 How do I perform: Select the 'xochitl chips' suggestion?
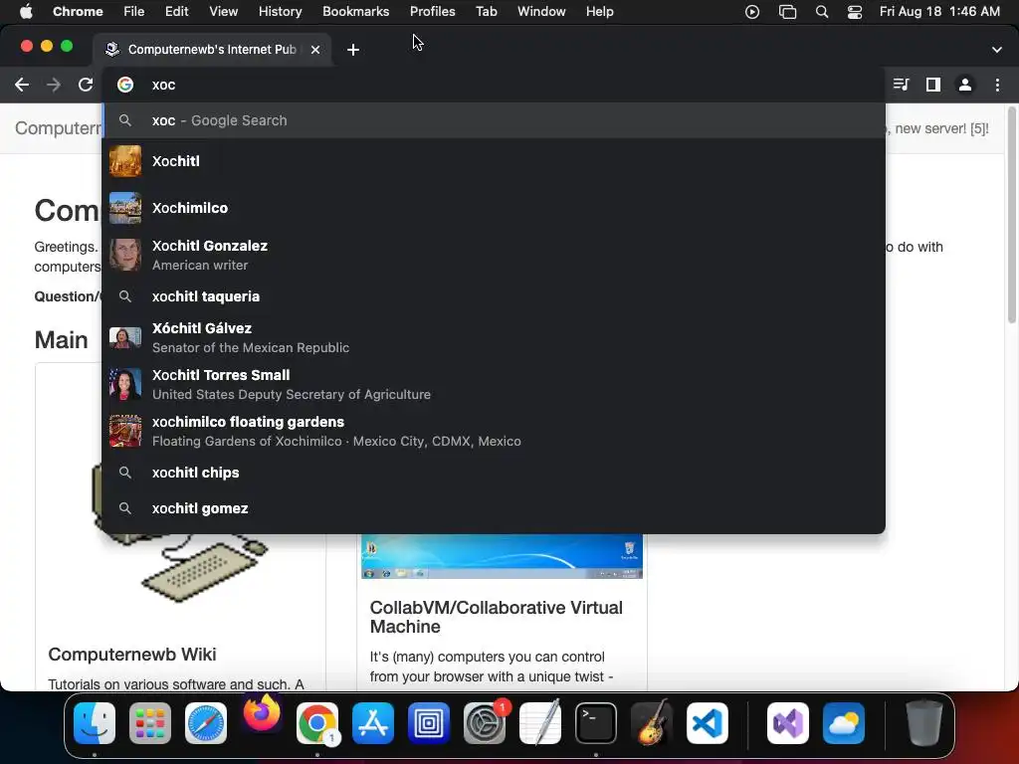point(494,473)
